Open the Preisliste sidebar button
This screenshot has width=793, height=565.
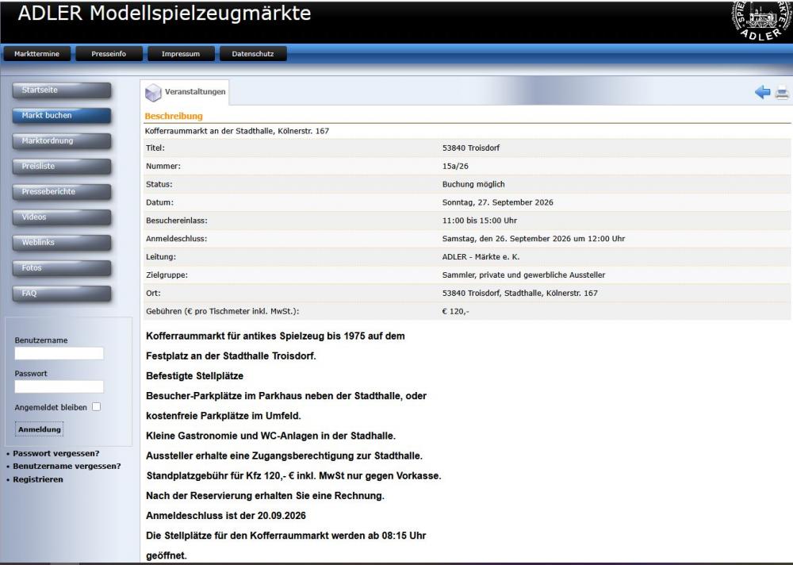click(62, 166)
